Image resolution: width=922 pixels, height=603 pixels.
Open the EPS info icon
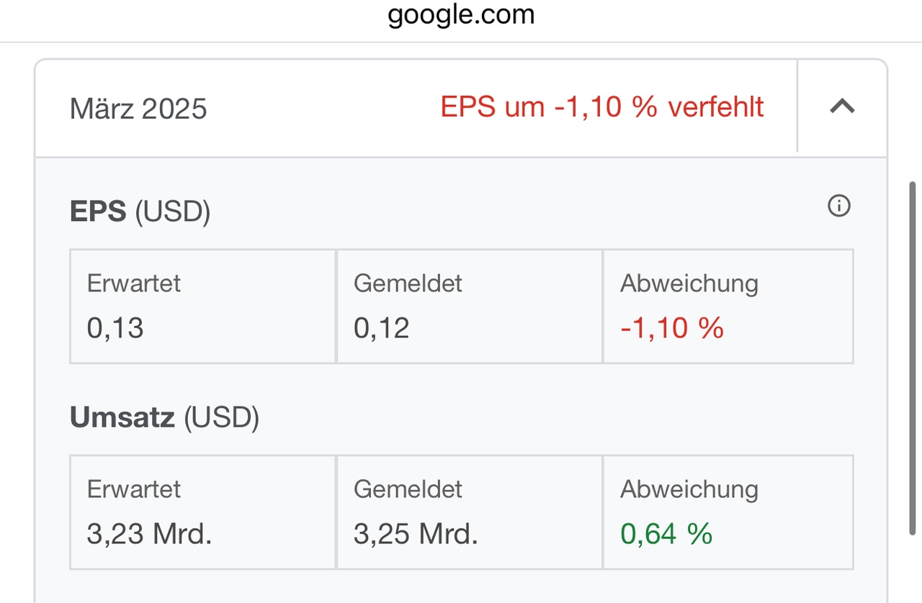click(x=838, y=207)
